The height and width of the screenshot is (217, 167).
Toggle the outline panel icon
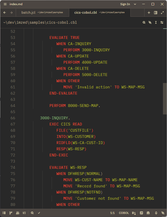pyautogui.click(x=24, y=213)
